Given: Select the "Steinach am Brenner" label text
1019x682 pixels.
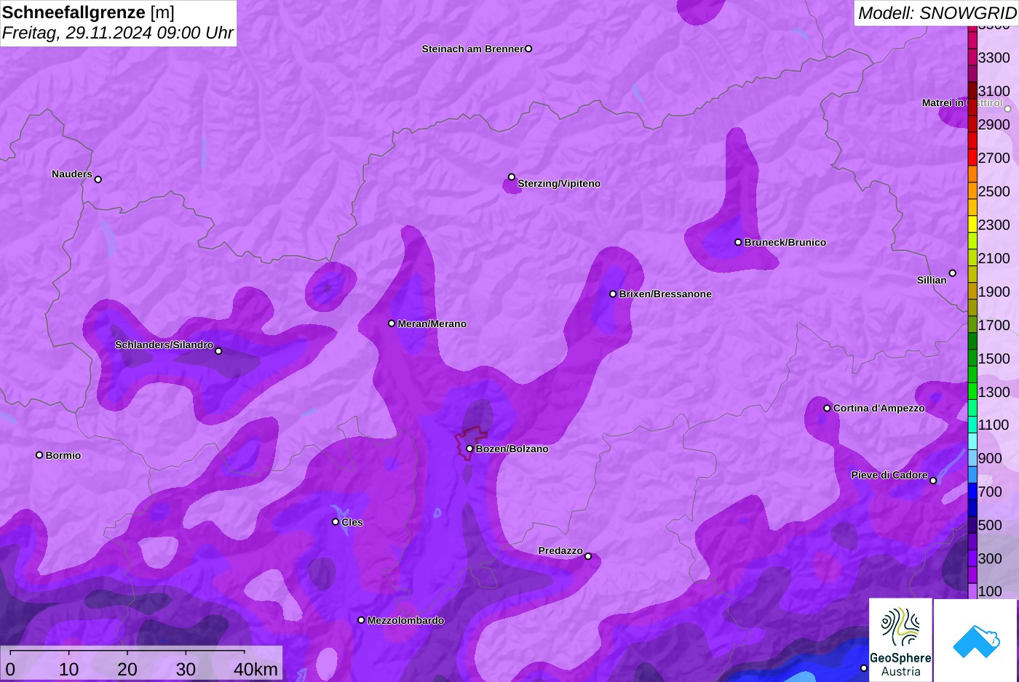Looking at the screenshot, I should point(472,49).
